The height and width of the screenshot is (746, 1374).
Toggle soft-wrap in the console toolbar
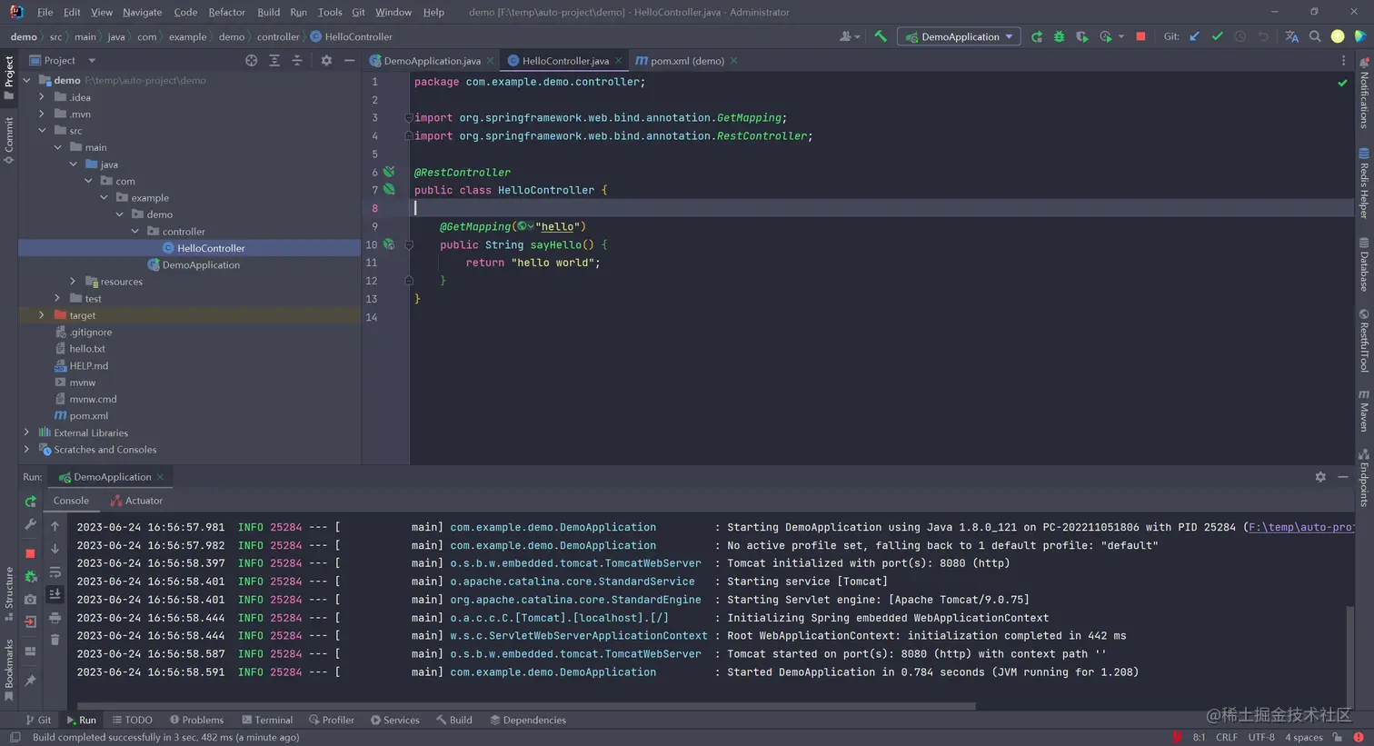coord(55,573)
